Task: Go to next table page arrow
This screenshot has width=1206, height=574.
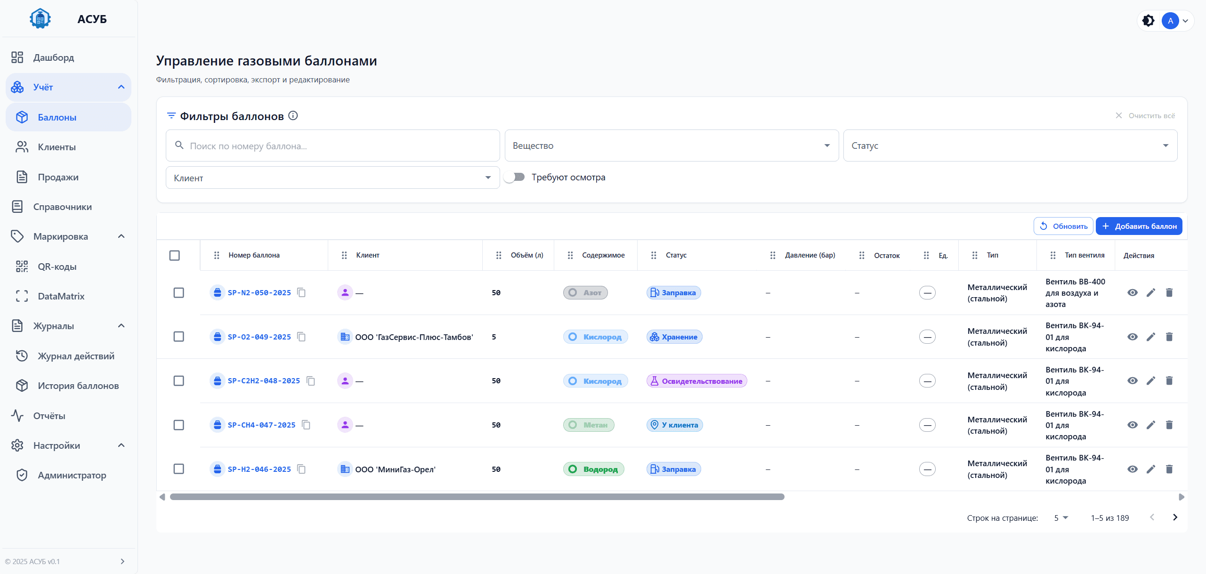Action: [1174, 517]
